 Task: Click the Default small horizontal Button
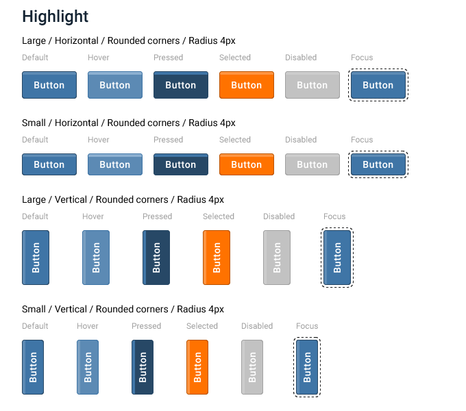[x=49, y=164]
